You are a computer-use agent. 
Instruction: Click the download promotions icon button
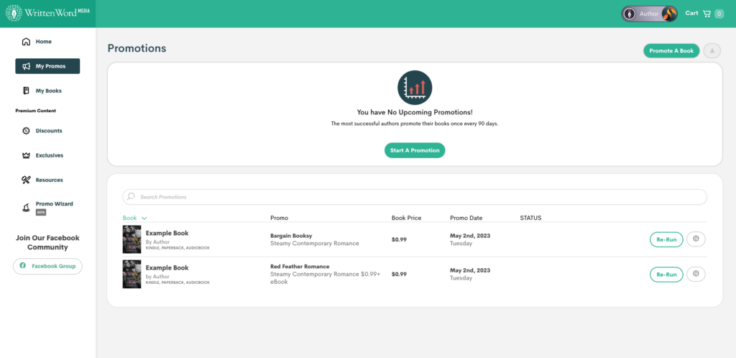point(712,50)
